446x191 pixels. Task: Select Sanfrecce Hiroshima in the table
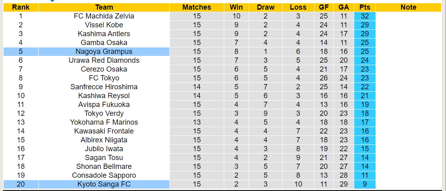[x=104, y=87]
